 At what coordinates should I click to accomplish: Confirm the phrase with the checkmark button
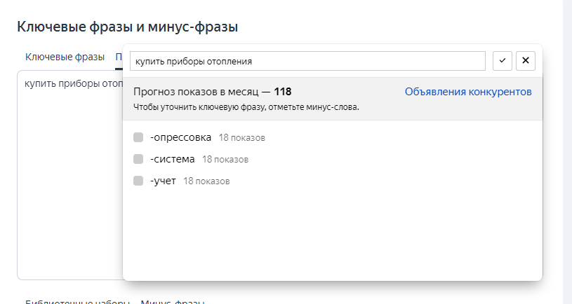[502, 61]
